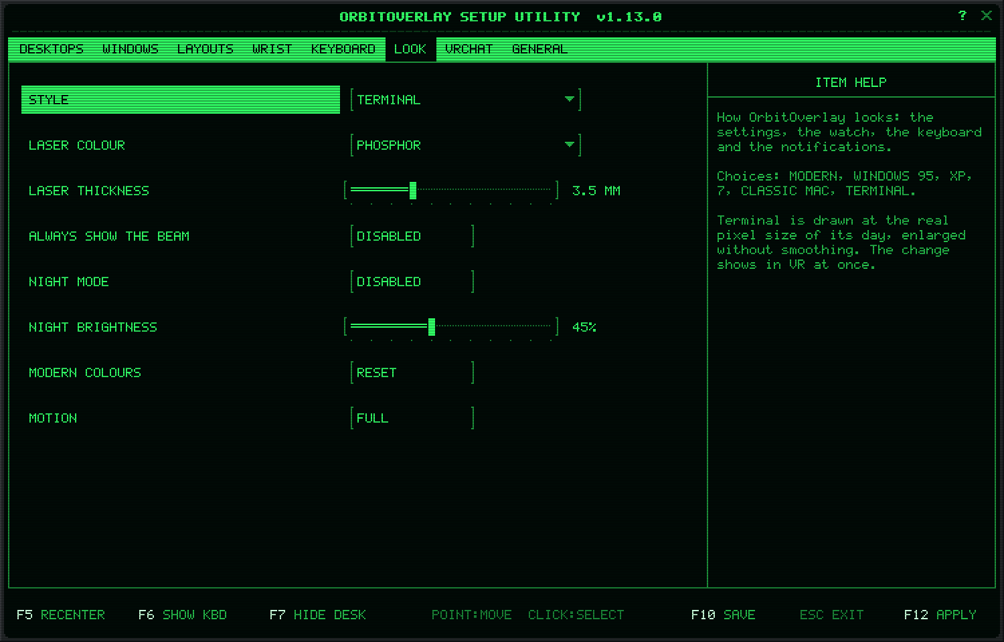This screenshot has height=642, width=1004.
Task: Select the Laser Colour row label
Action: point(77,145)
